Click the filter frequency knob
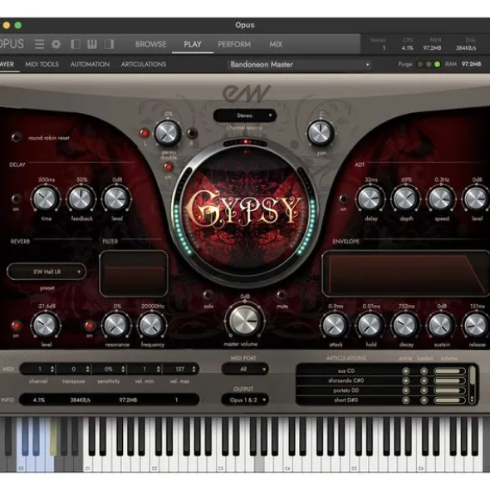490x491 pixels. click(152, 325)
